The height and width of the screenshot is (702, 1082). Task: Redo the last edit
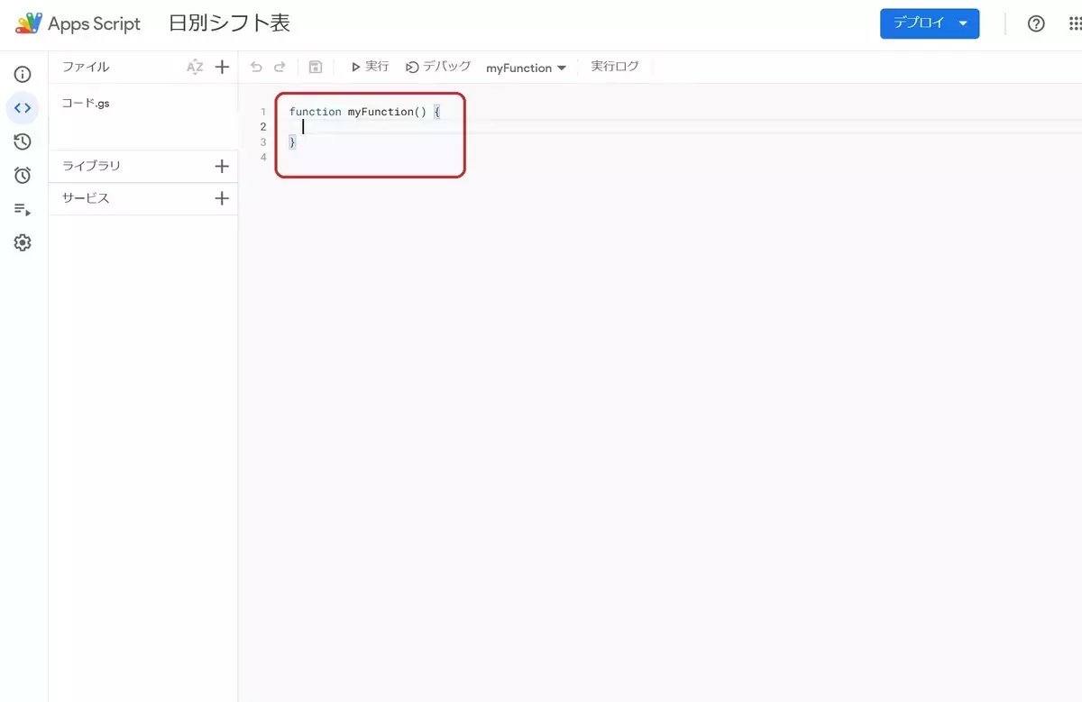click(280, 67)
